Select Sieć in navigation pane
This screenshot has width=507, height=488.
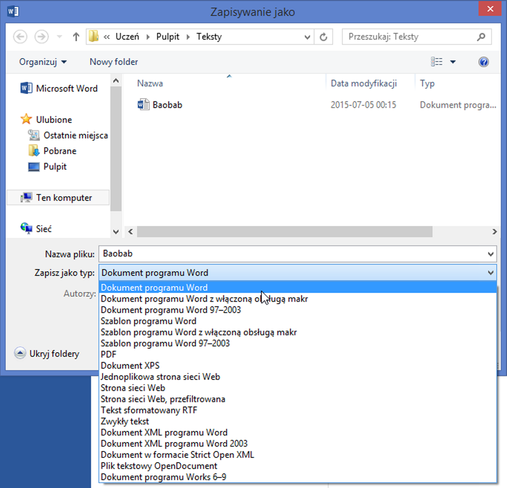pos(36,229)
